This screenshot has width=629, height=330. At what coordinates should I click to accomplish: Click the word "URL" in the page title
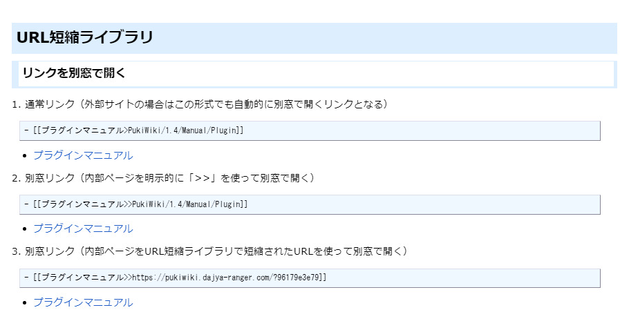click(30, 38)
